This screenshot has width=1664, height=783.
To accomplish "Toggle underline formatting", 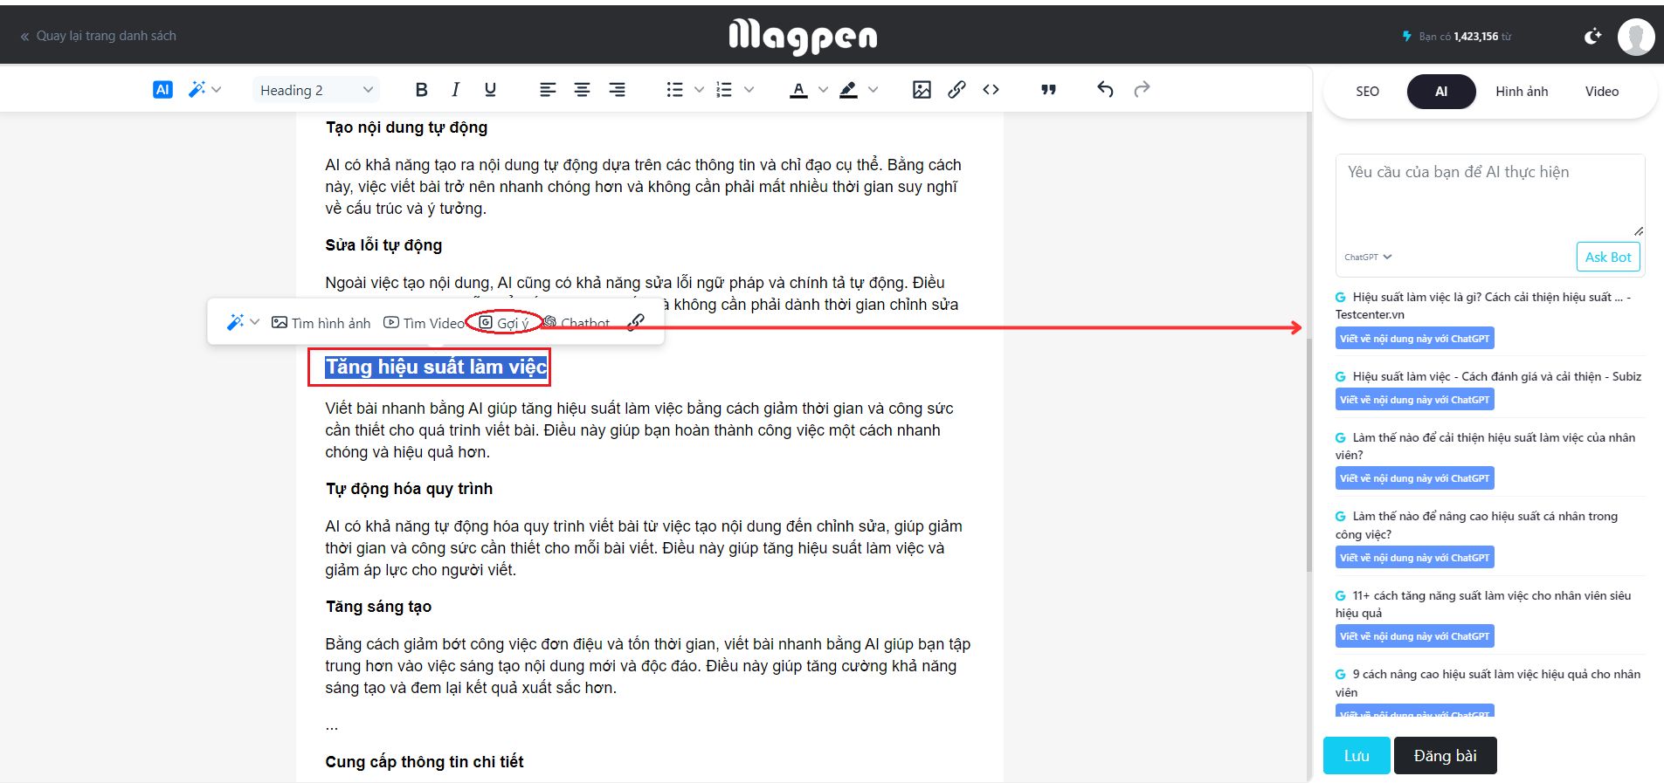I will (x=490, y=89).
